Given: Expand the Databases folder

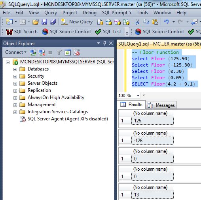Looking at the screenshot, I should (15, 69).
